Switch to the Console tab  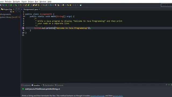tap(59, 85)
